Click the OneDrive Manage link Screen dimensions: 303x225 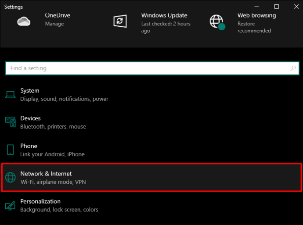[x=54, y=24]
